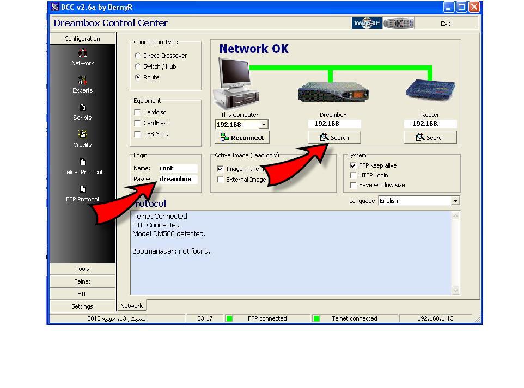Viewport: 524px width, 388px height.
Task: Open the Telnet section in sidebar
Action: point(82,281)
